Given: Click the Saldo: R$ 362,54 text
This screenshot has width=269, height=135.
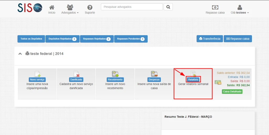Looking at the screenshot, I should click(x=238, y=85).
